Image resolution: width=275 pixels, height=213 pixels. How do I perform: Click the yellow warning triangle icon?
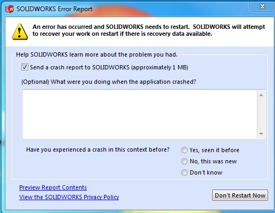(x=20, y=31)
